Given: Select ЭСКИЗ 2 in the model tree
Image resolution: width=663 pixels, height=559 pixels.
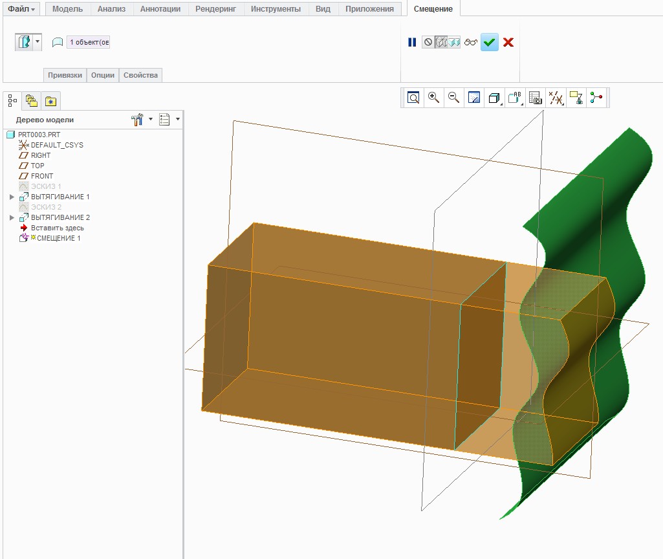Looking at the screenshot, I should [46, 207].
